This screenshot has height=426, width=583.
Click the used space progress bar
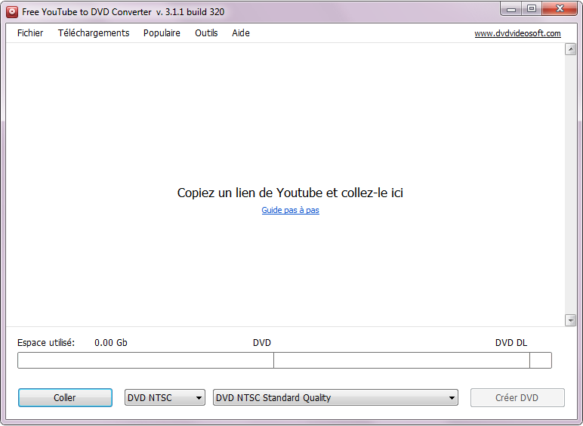pos(285,360)
